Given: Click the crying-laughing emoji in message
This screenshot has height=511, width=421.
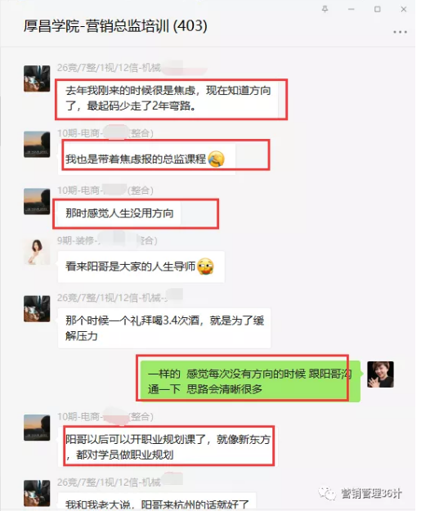Looking at the screenshot, I should pos(216,159).
